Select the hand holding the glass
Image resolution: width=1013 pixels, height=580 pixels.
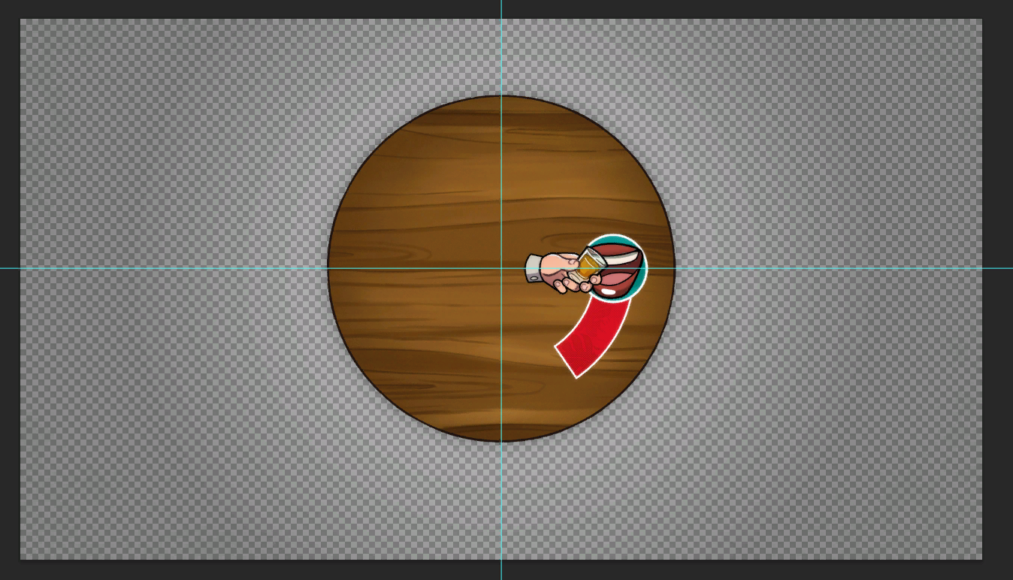[564, 271]
